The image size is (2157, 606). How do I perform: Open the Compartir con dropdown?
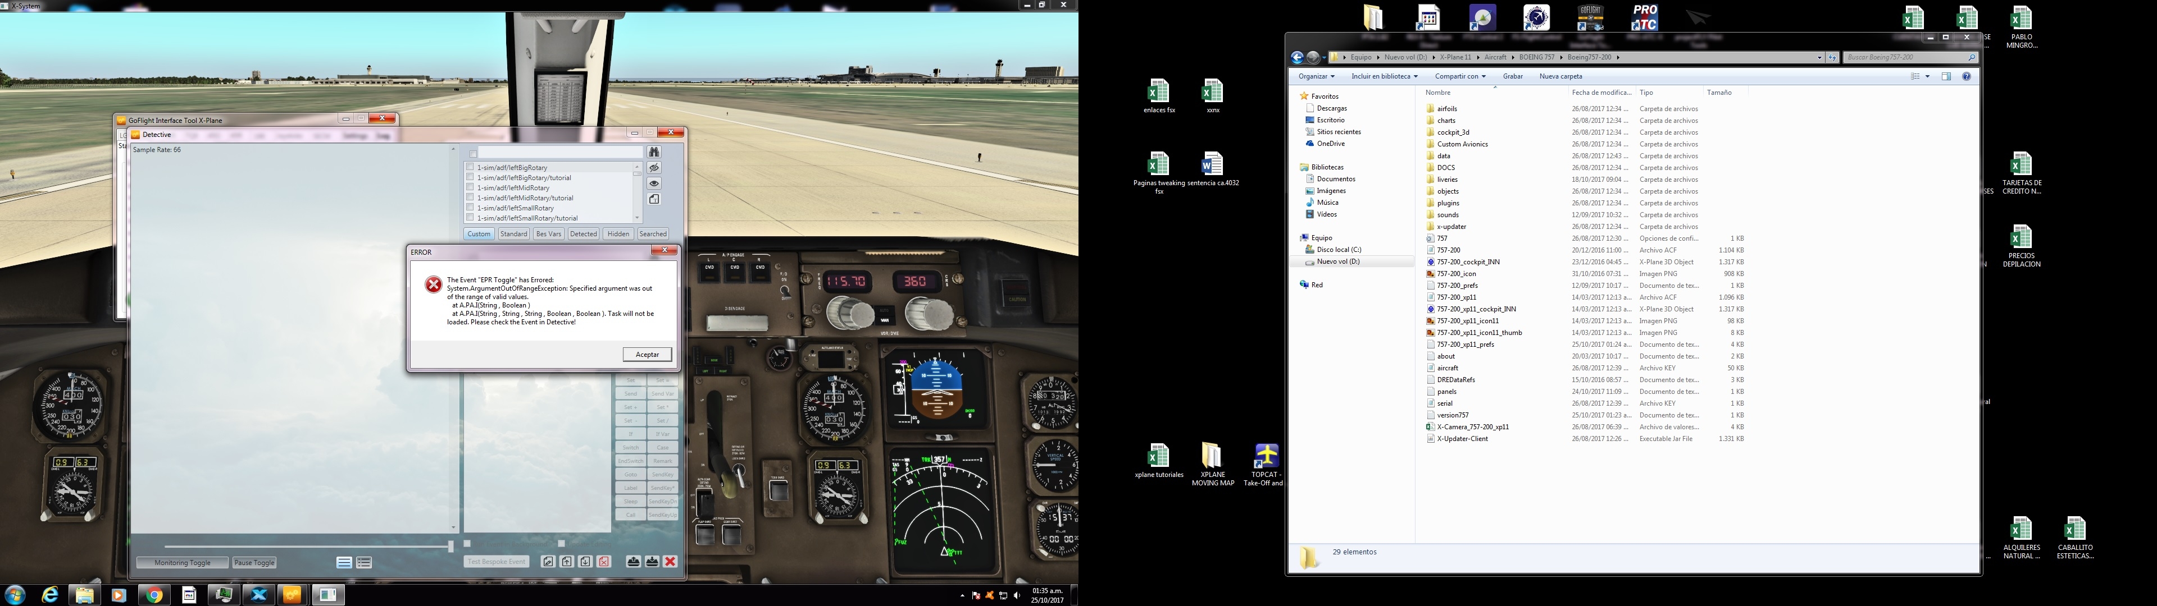(x=1459, y=76)
